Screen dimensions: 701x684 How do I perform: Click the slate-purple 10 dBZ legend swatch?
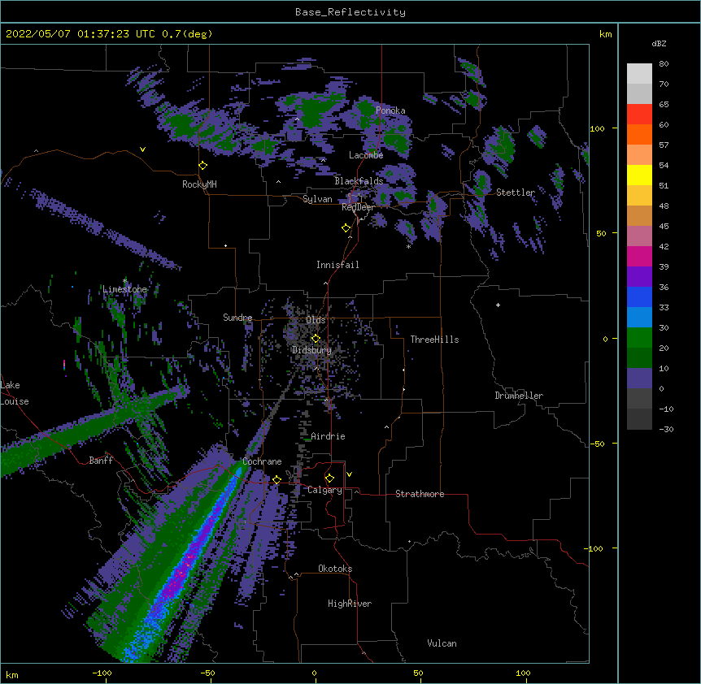639,379
